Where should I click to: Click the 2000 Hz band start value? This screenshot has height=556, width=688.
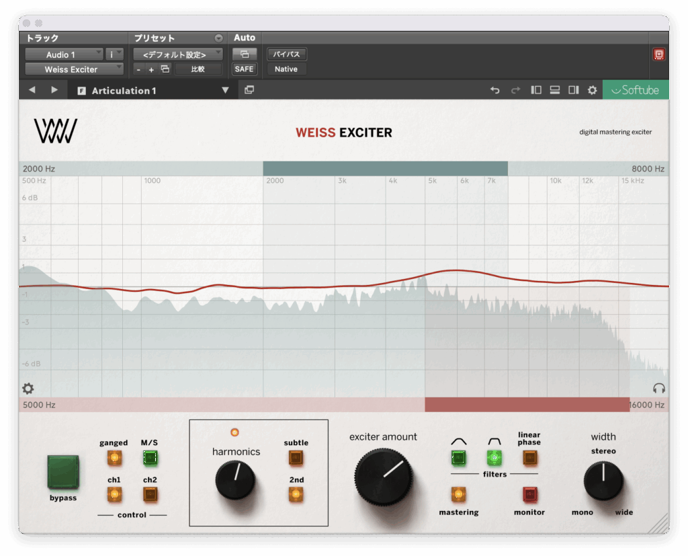click(39, 169)
